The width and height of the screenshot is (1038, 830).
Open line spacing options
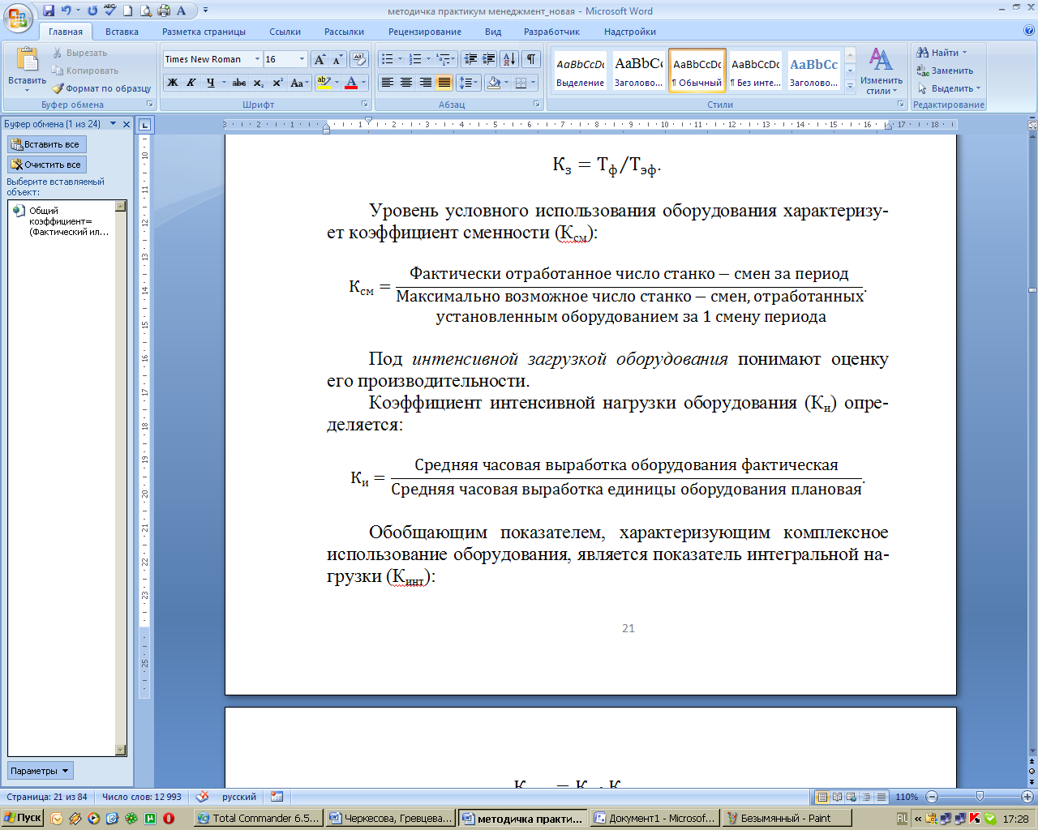pyautogui.click(x=468, y=83)
